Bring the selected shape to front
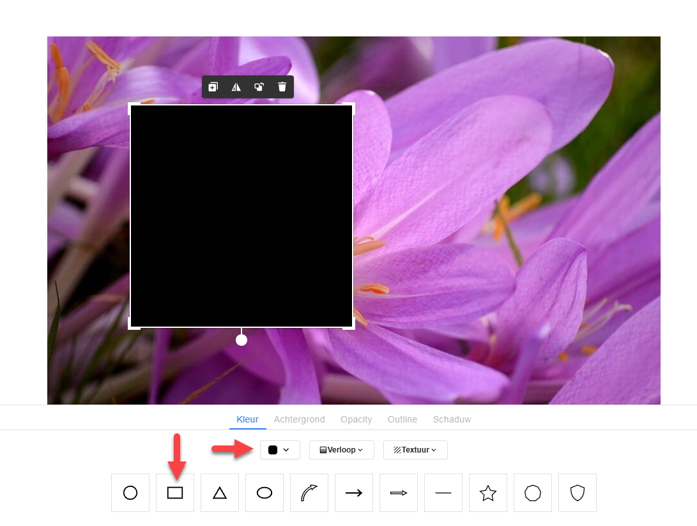 coord(259,87)
